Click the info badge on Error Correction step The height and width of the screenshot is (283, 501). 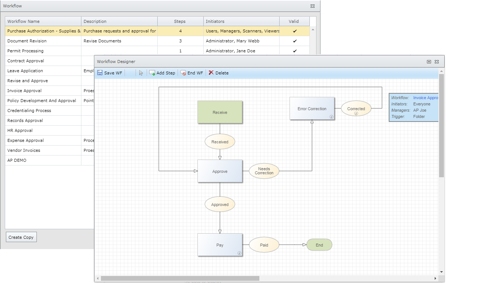tap(332, 117)
